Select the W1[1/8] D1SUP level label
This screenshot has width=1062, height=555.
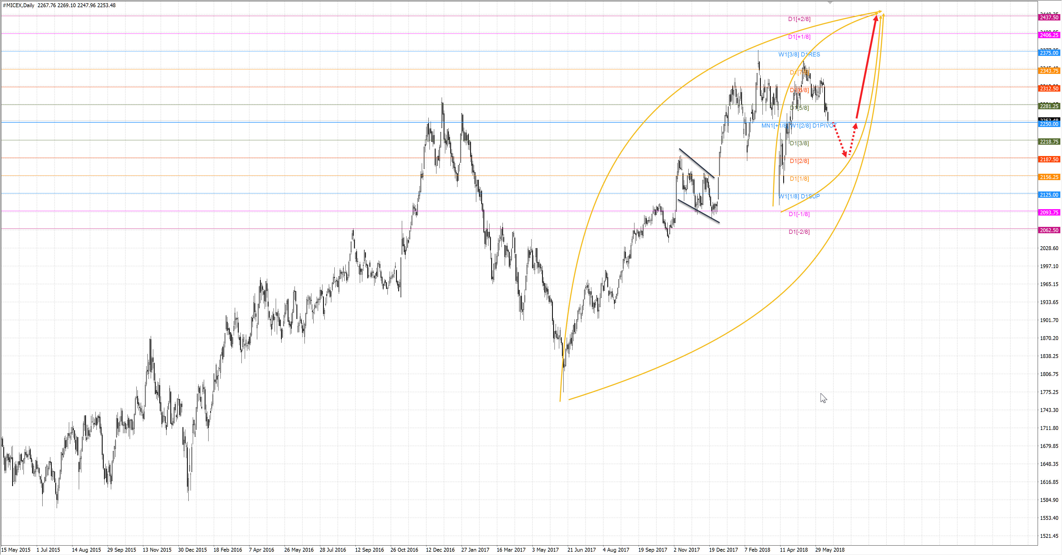799,196
